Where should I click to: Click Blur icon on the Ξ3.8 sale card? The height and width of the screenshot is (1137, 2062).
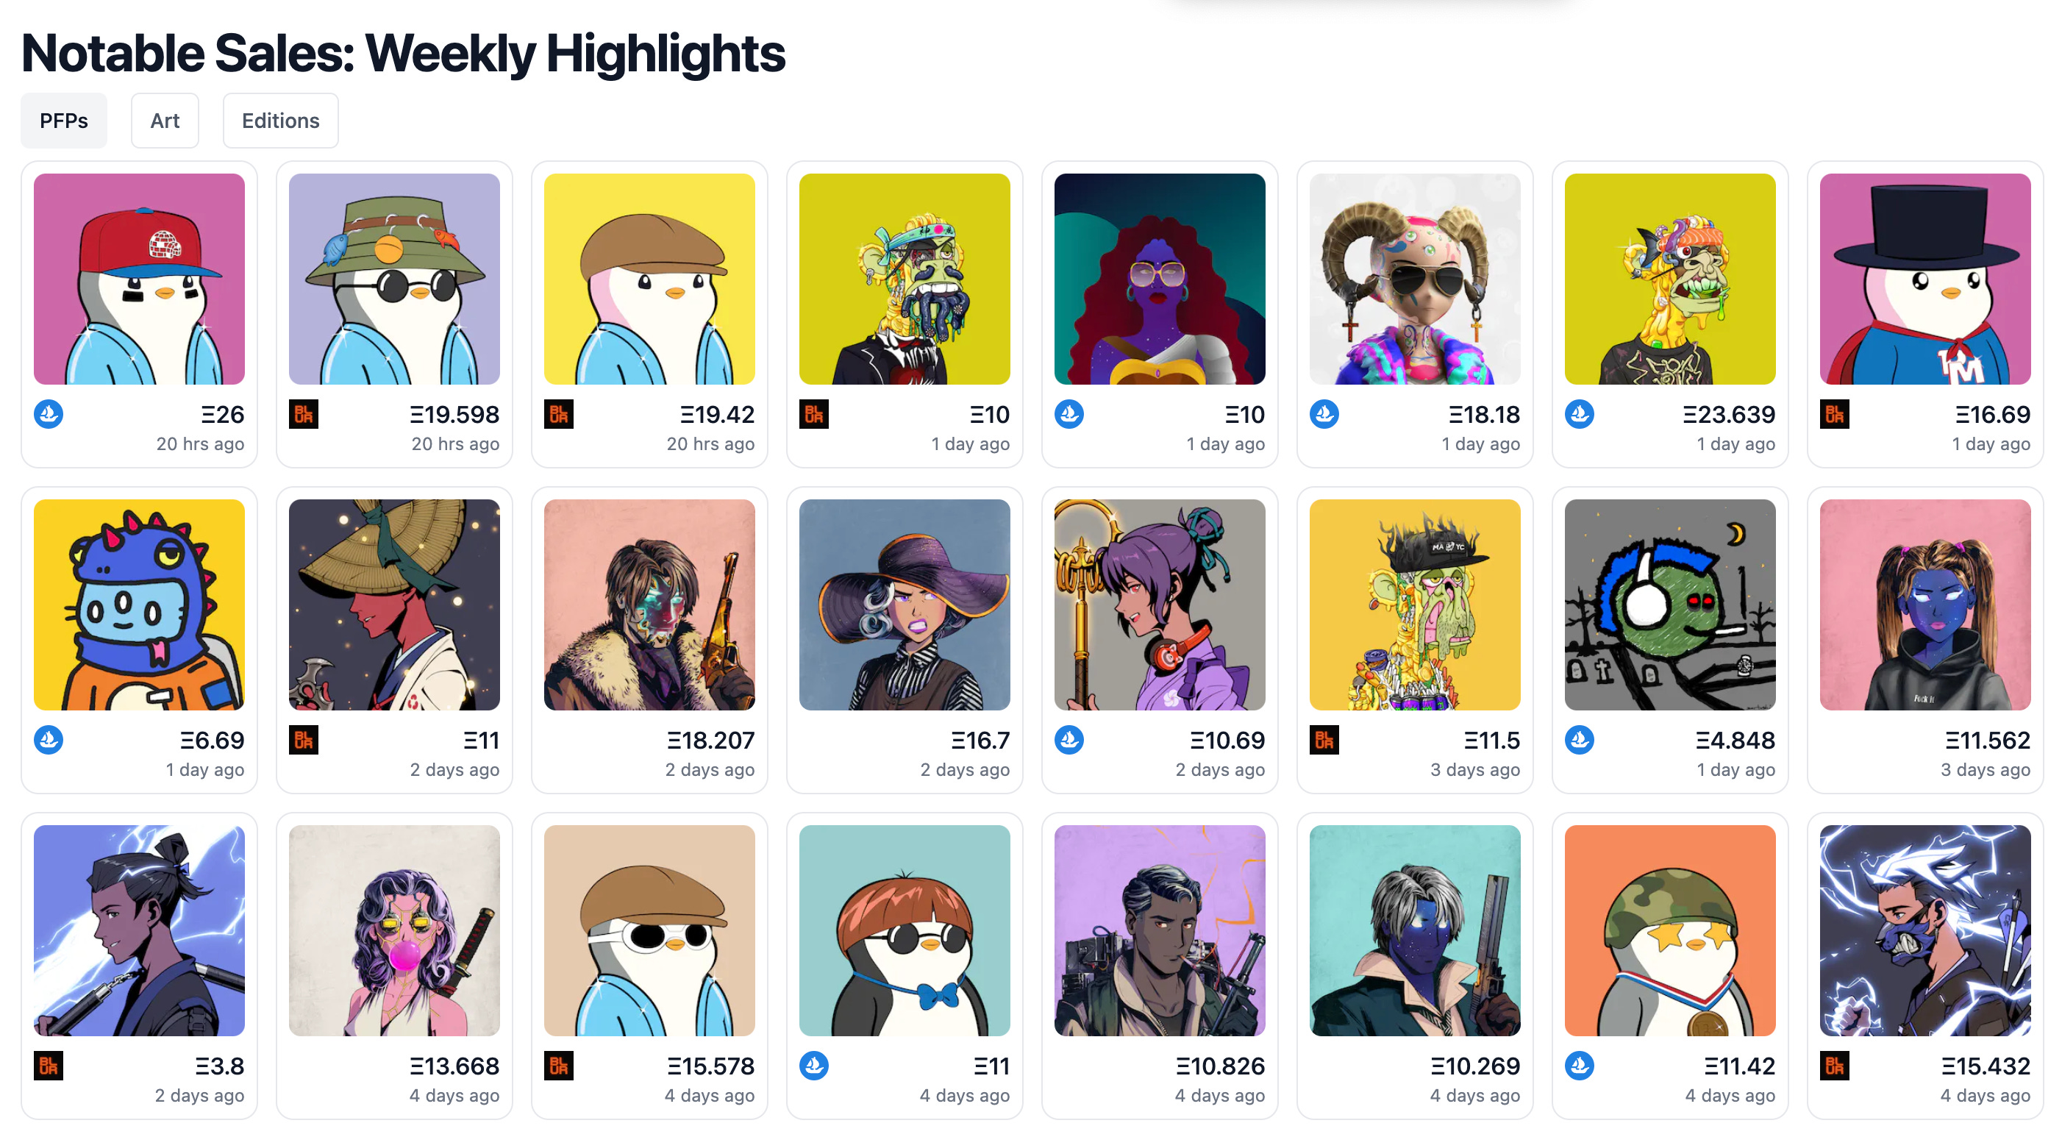(x=49, y=1066)
